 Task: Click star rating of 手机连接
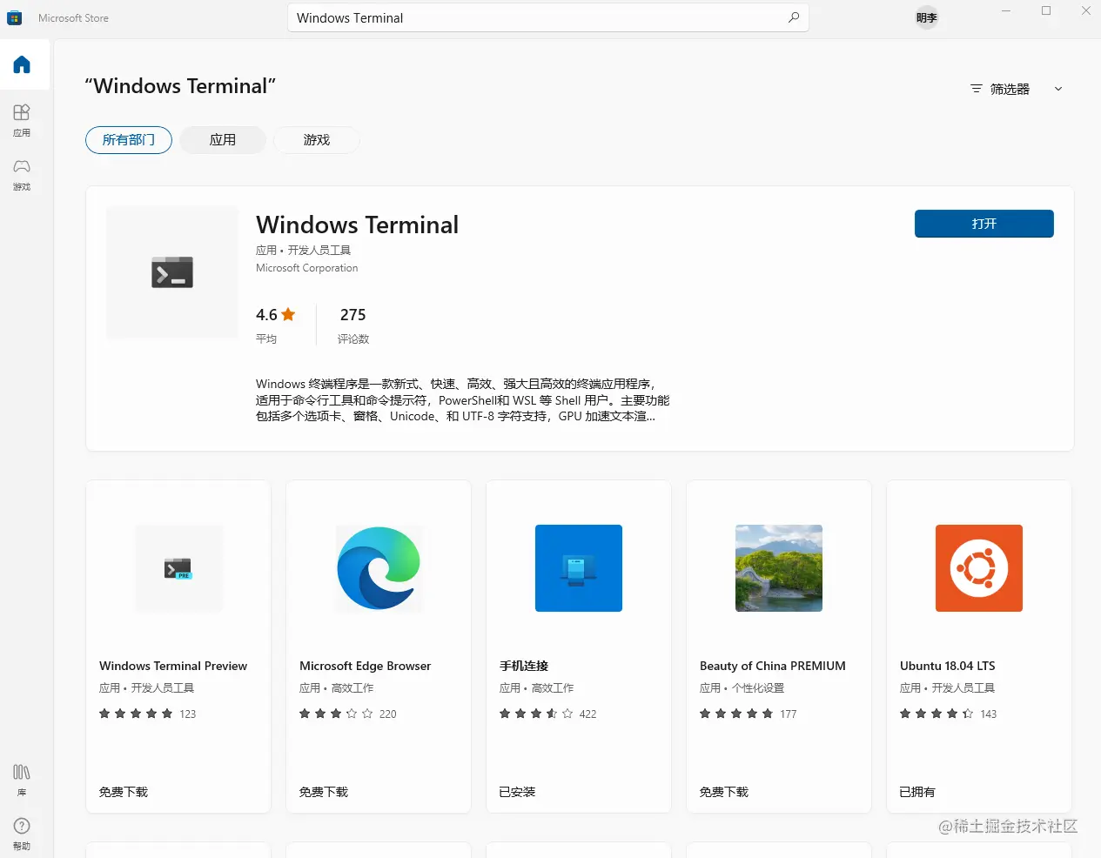pyautogui.click(x=536, y=714)
